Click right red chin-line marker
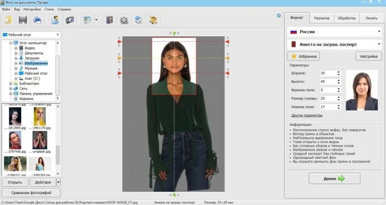The image size is (386, 205). pyautogui.click(x=227, y=73)
